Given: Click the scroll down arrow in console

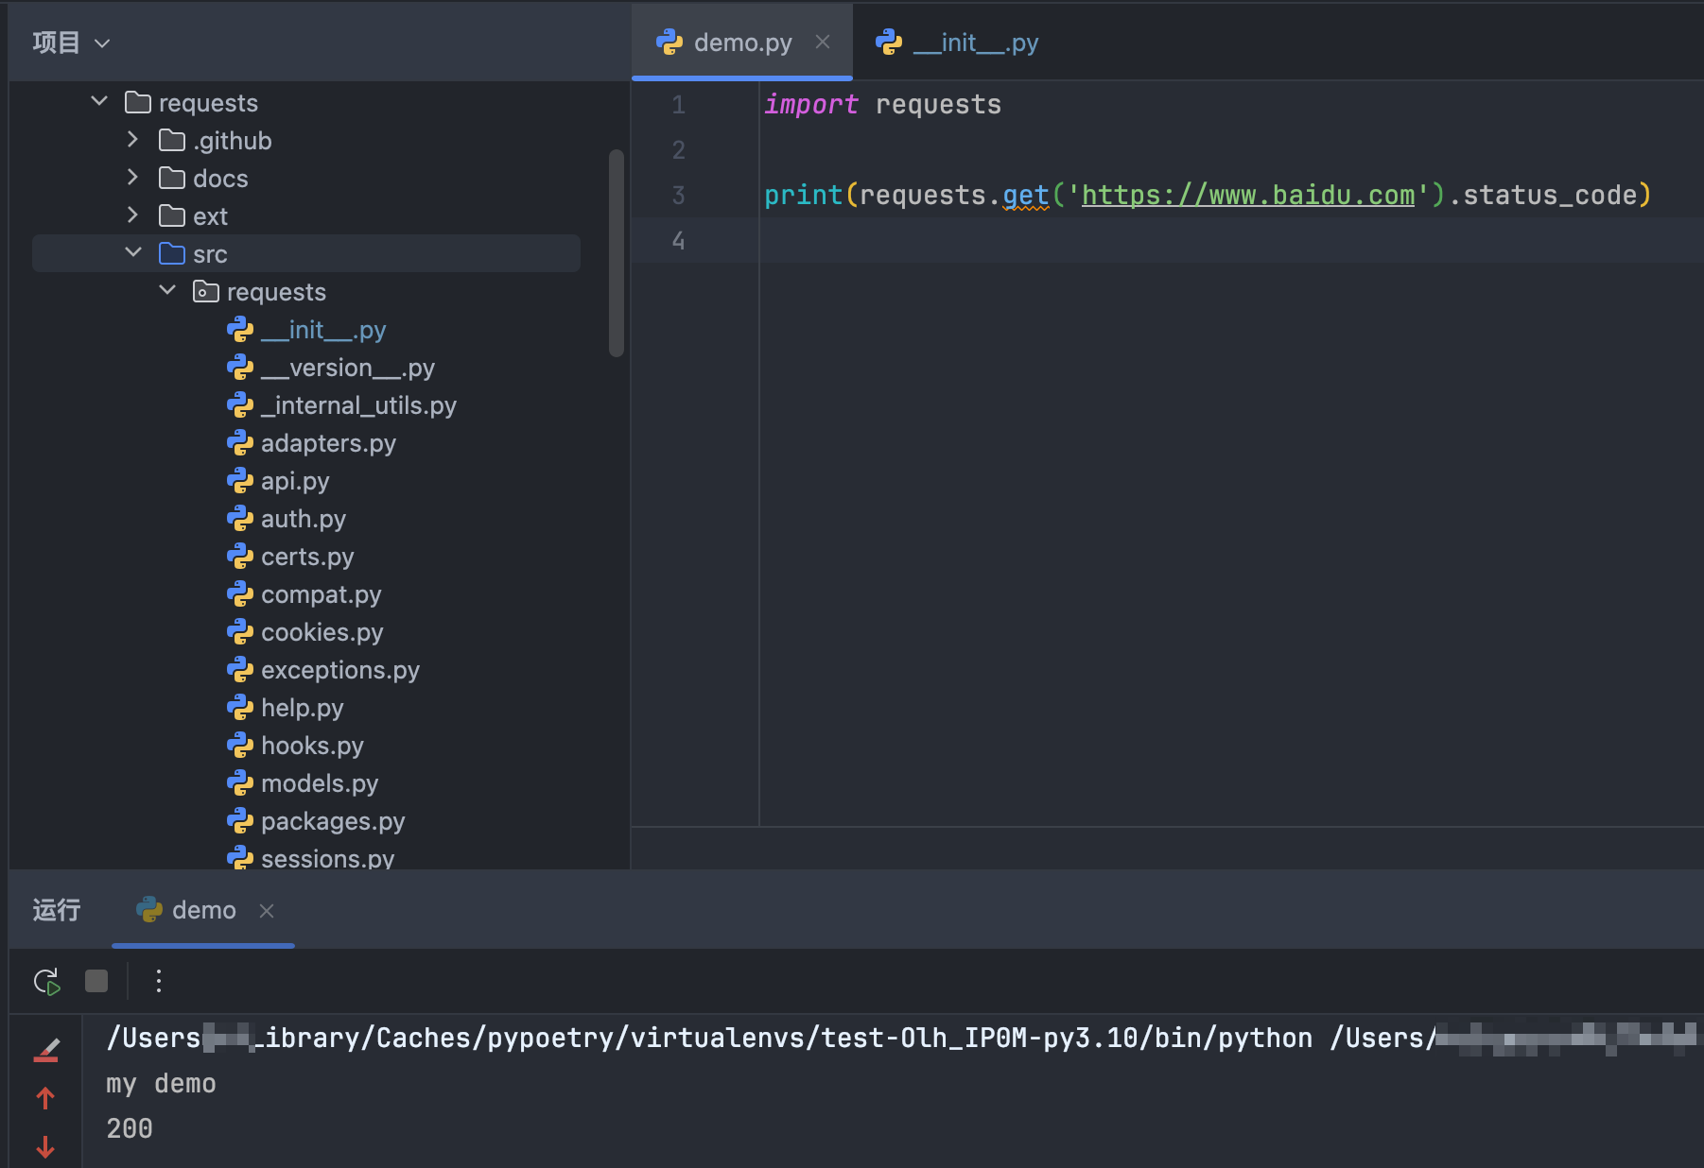Looking at the screenshot, I should click(45, 1146).
